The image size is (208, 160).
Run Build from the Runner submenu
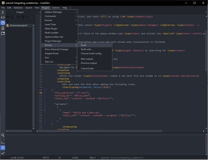(95, 45)
